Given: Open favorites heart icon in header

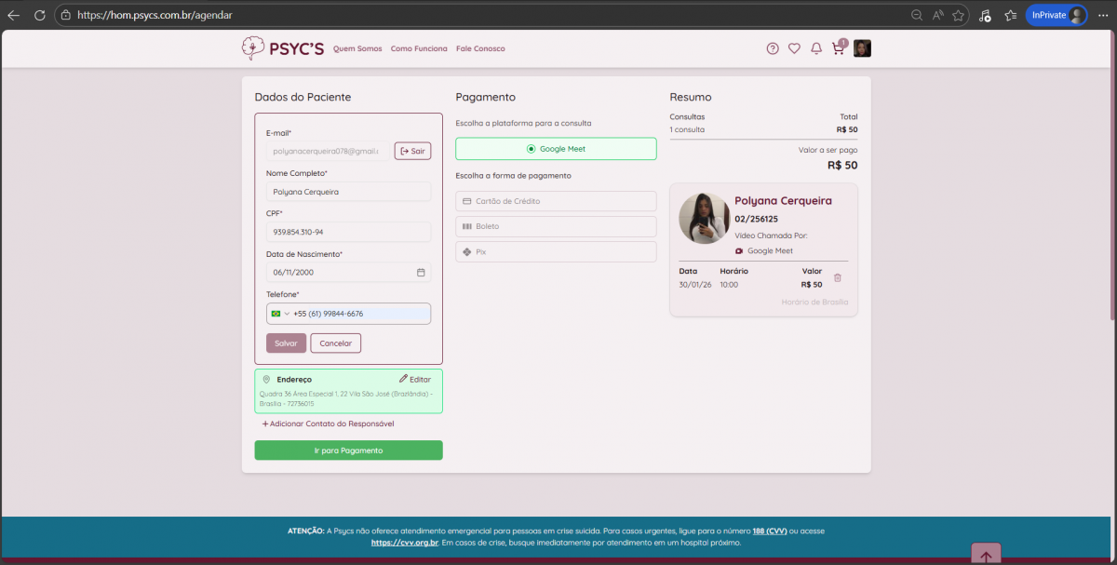Looking at the screenshot, I should [794, 48].
